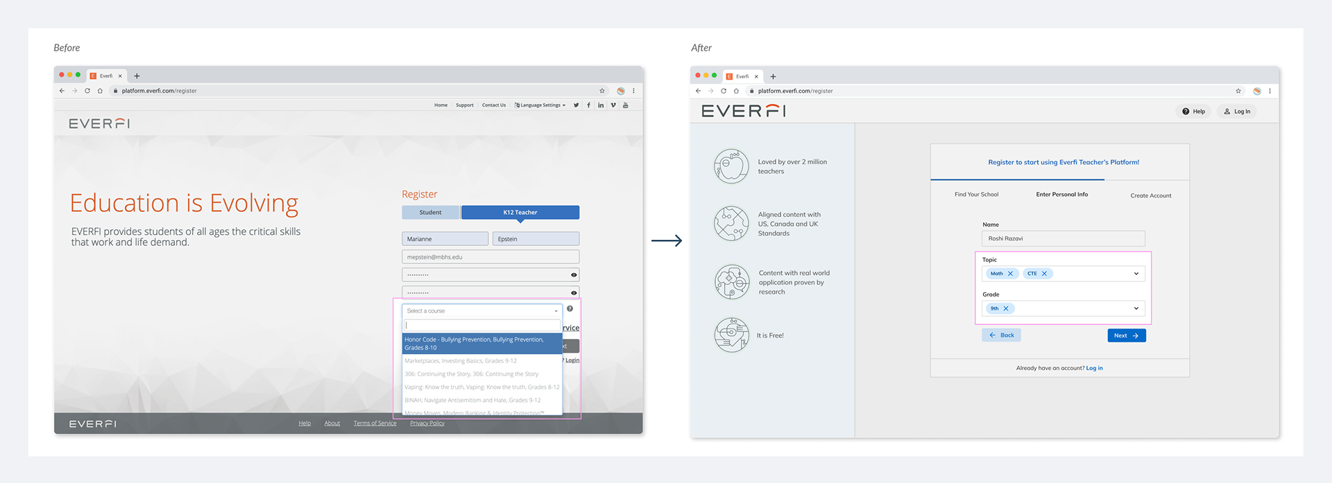Viewport: 1332px width, 483px height.
Task: Expand the Language Settings dropdown
Action: pyautogui.click(x=540, y=105)
